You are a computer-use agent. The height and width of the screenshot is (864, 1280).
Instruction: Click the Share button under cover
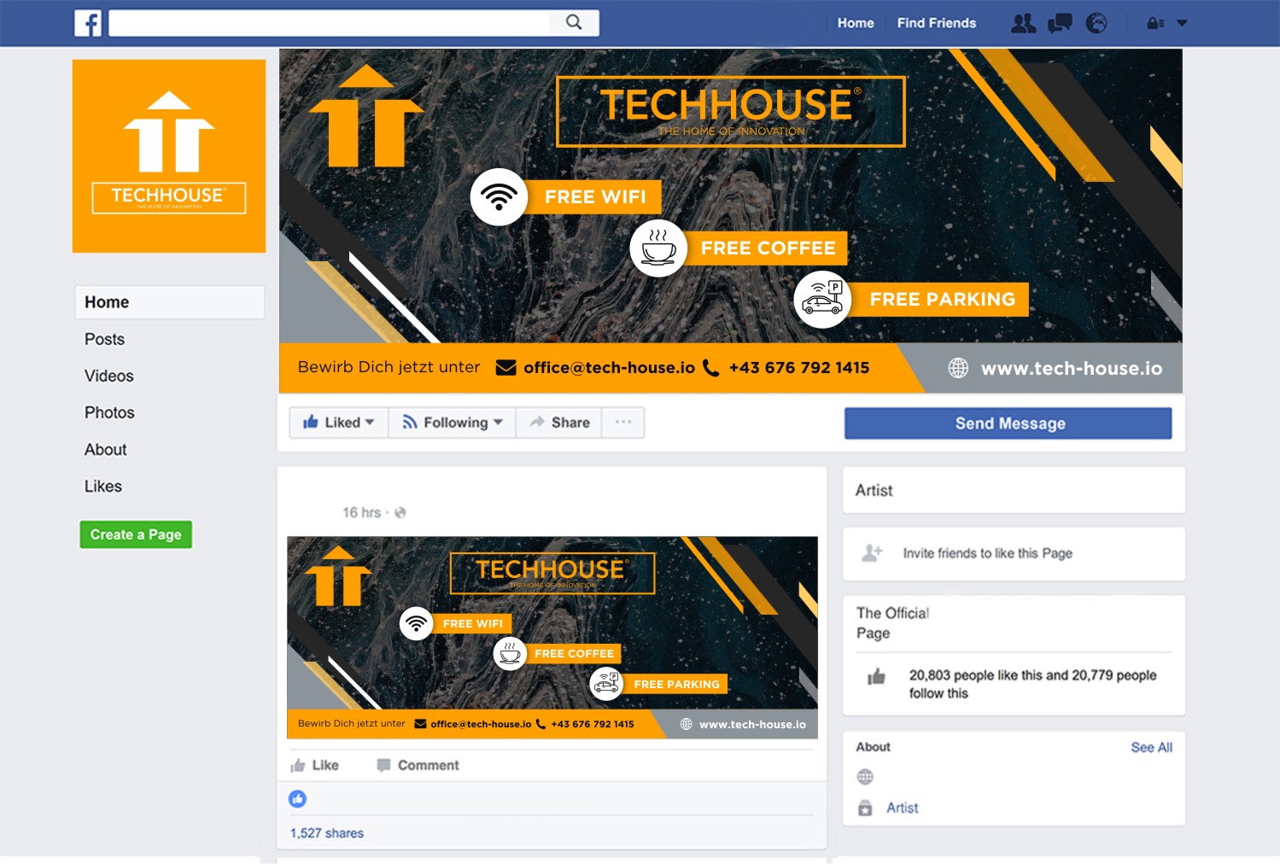(x=559, y=423)
